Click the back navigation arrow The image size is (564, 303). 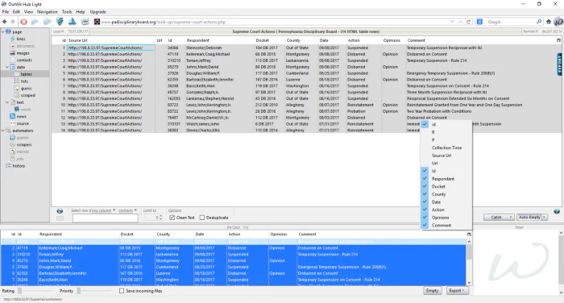[x=5, y=22]
